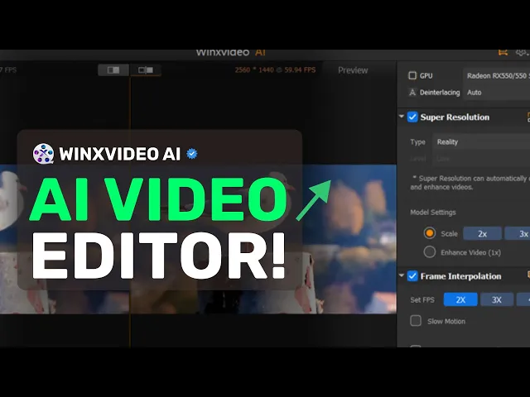Set FPS to 3X
The image size is (530, 397).
coord(497,299)
